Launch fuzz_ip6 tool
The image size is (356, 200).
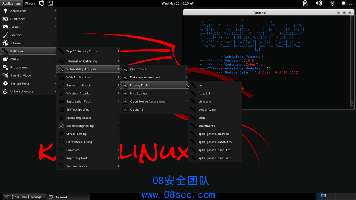pyautogui.click(x=215, y=93)
